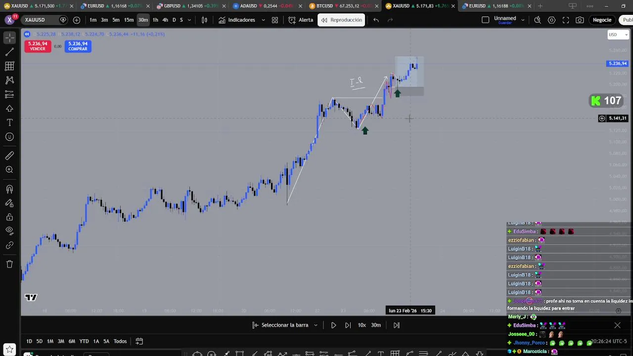
Task: Toggle lock all drawings
Action: coord(9,217)
